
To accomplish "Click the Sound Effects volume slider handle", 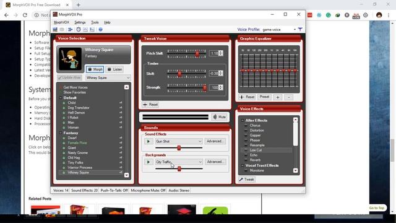I will [x=179, y=148].
